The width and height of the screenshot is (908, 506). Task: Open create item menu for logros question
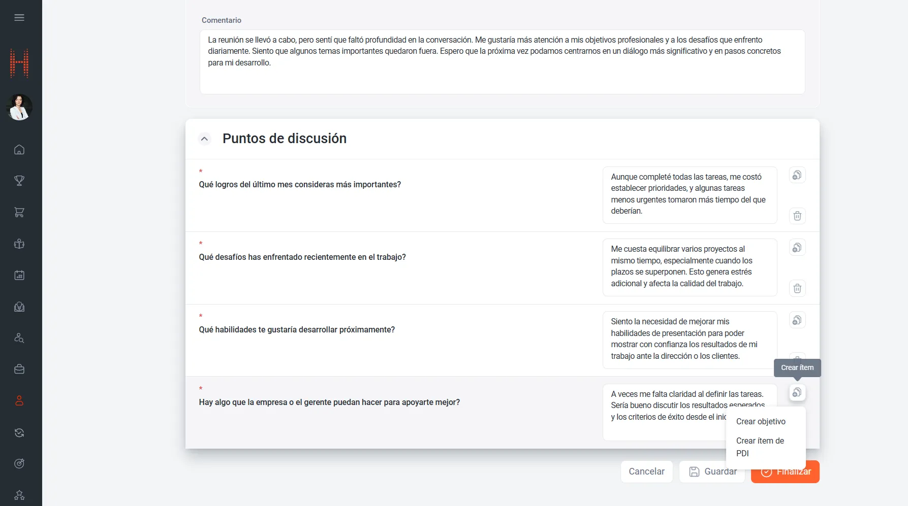click(x=797, y=175)
